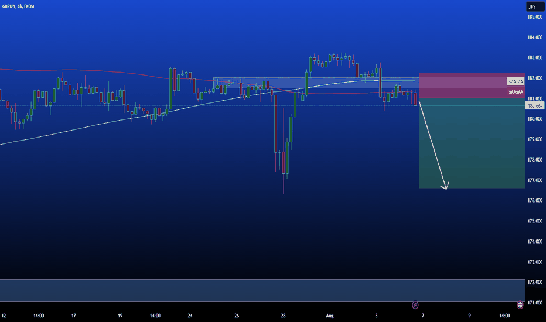This screenshot has width=546, height=322.
Task: Click the 175.000 price axis label
Action: point(535,221)
